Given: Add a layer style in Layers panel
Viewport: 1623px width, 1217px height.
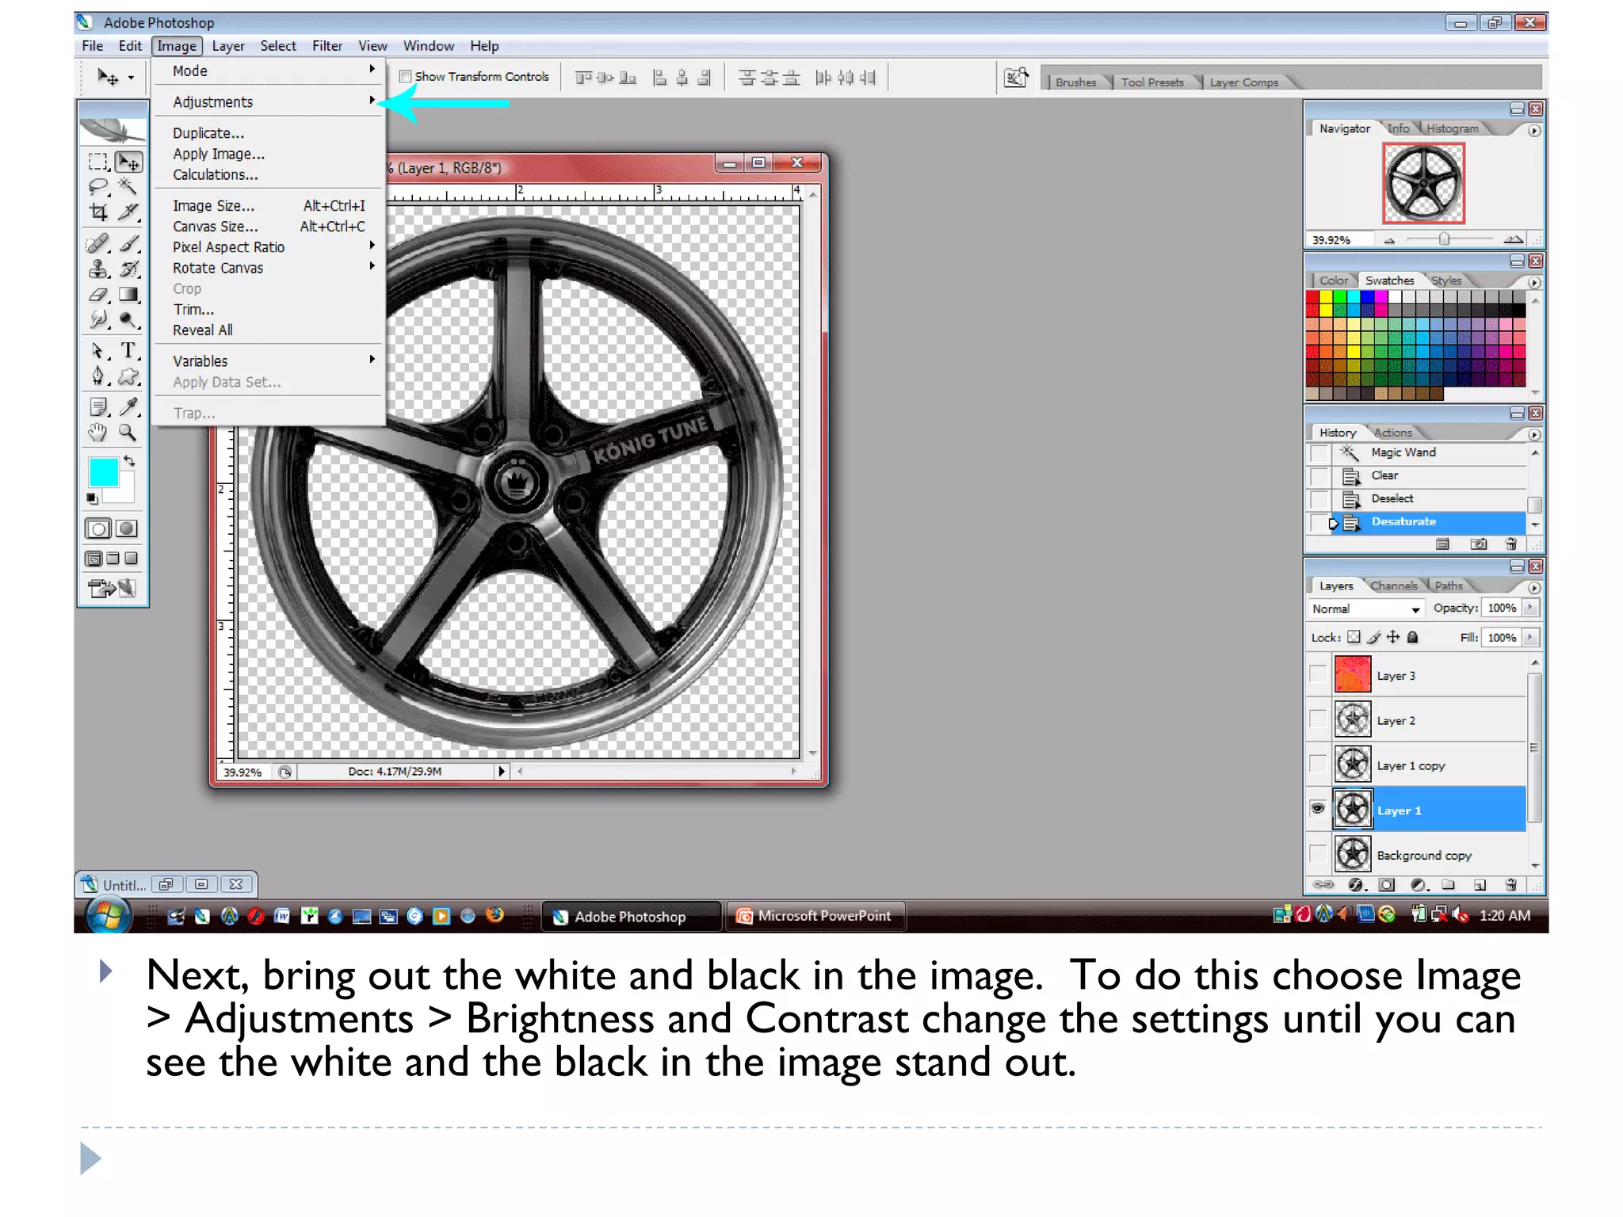Looking at the screenshot, I should (1356, 885).
